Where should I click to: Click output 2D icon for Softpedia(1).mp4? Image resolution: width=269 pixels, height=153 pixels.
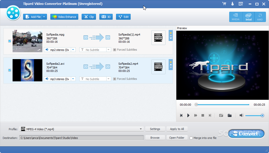tap(108, 37)
